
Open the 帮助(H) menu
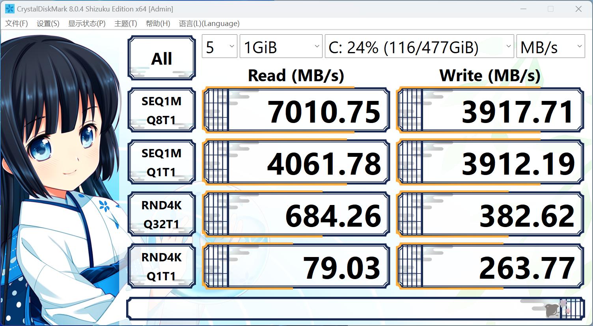pyautogui.click(x=157, y=23)
